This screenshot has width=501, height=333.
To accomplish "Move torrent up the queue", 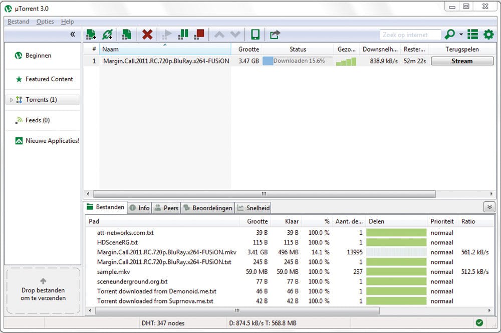I will pos(219,35).
